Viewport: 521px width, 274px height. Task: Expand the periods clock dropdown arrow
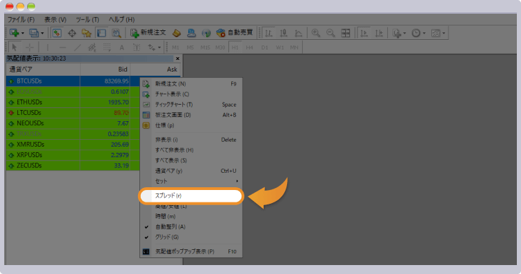pyautogui.click(x=424, y=33)
